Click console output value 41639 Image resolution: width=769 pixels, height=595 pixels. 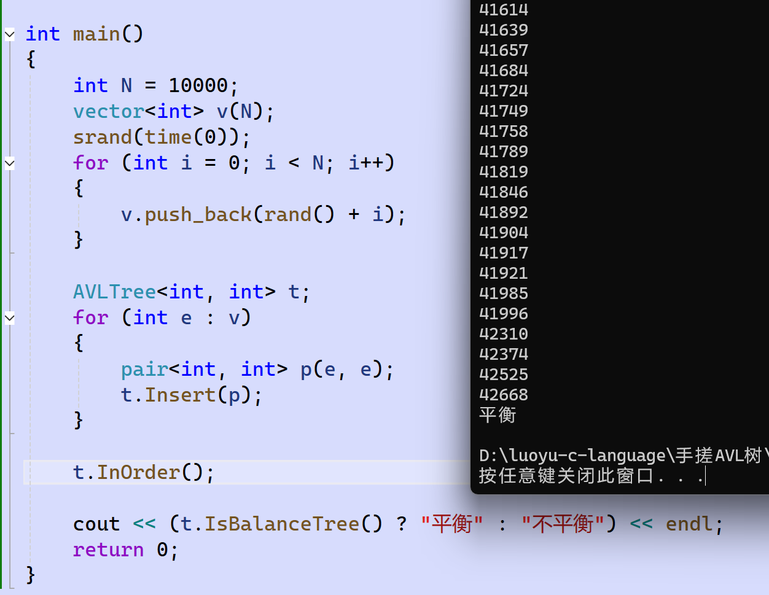504,30
